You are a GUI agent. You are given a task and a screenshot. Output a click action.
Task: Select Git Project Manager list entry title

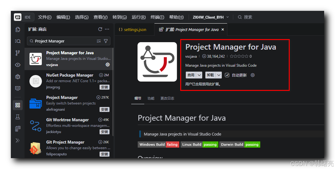click(x=65, y=142)
